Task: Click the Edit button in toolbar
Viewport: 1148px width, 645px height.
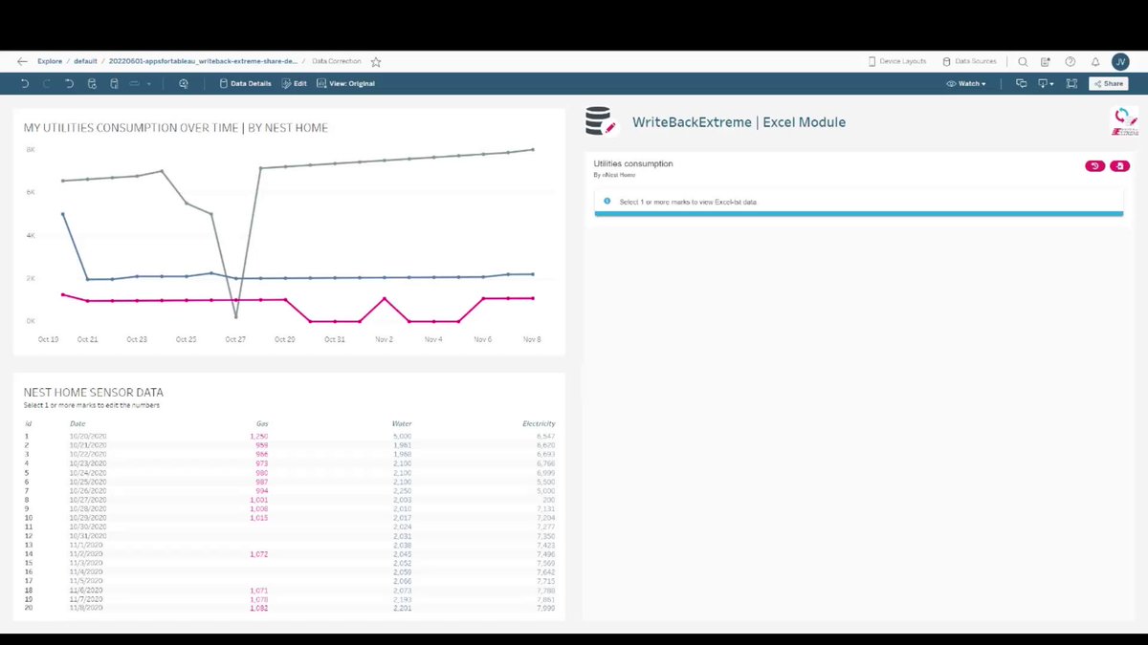Action: 295,84
